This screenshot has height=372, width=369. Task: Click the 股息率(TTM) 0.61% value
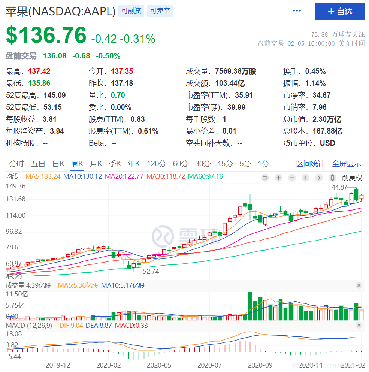click(148, 131)
